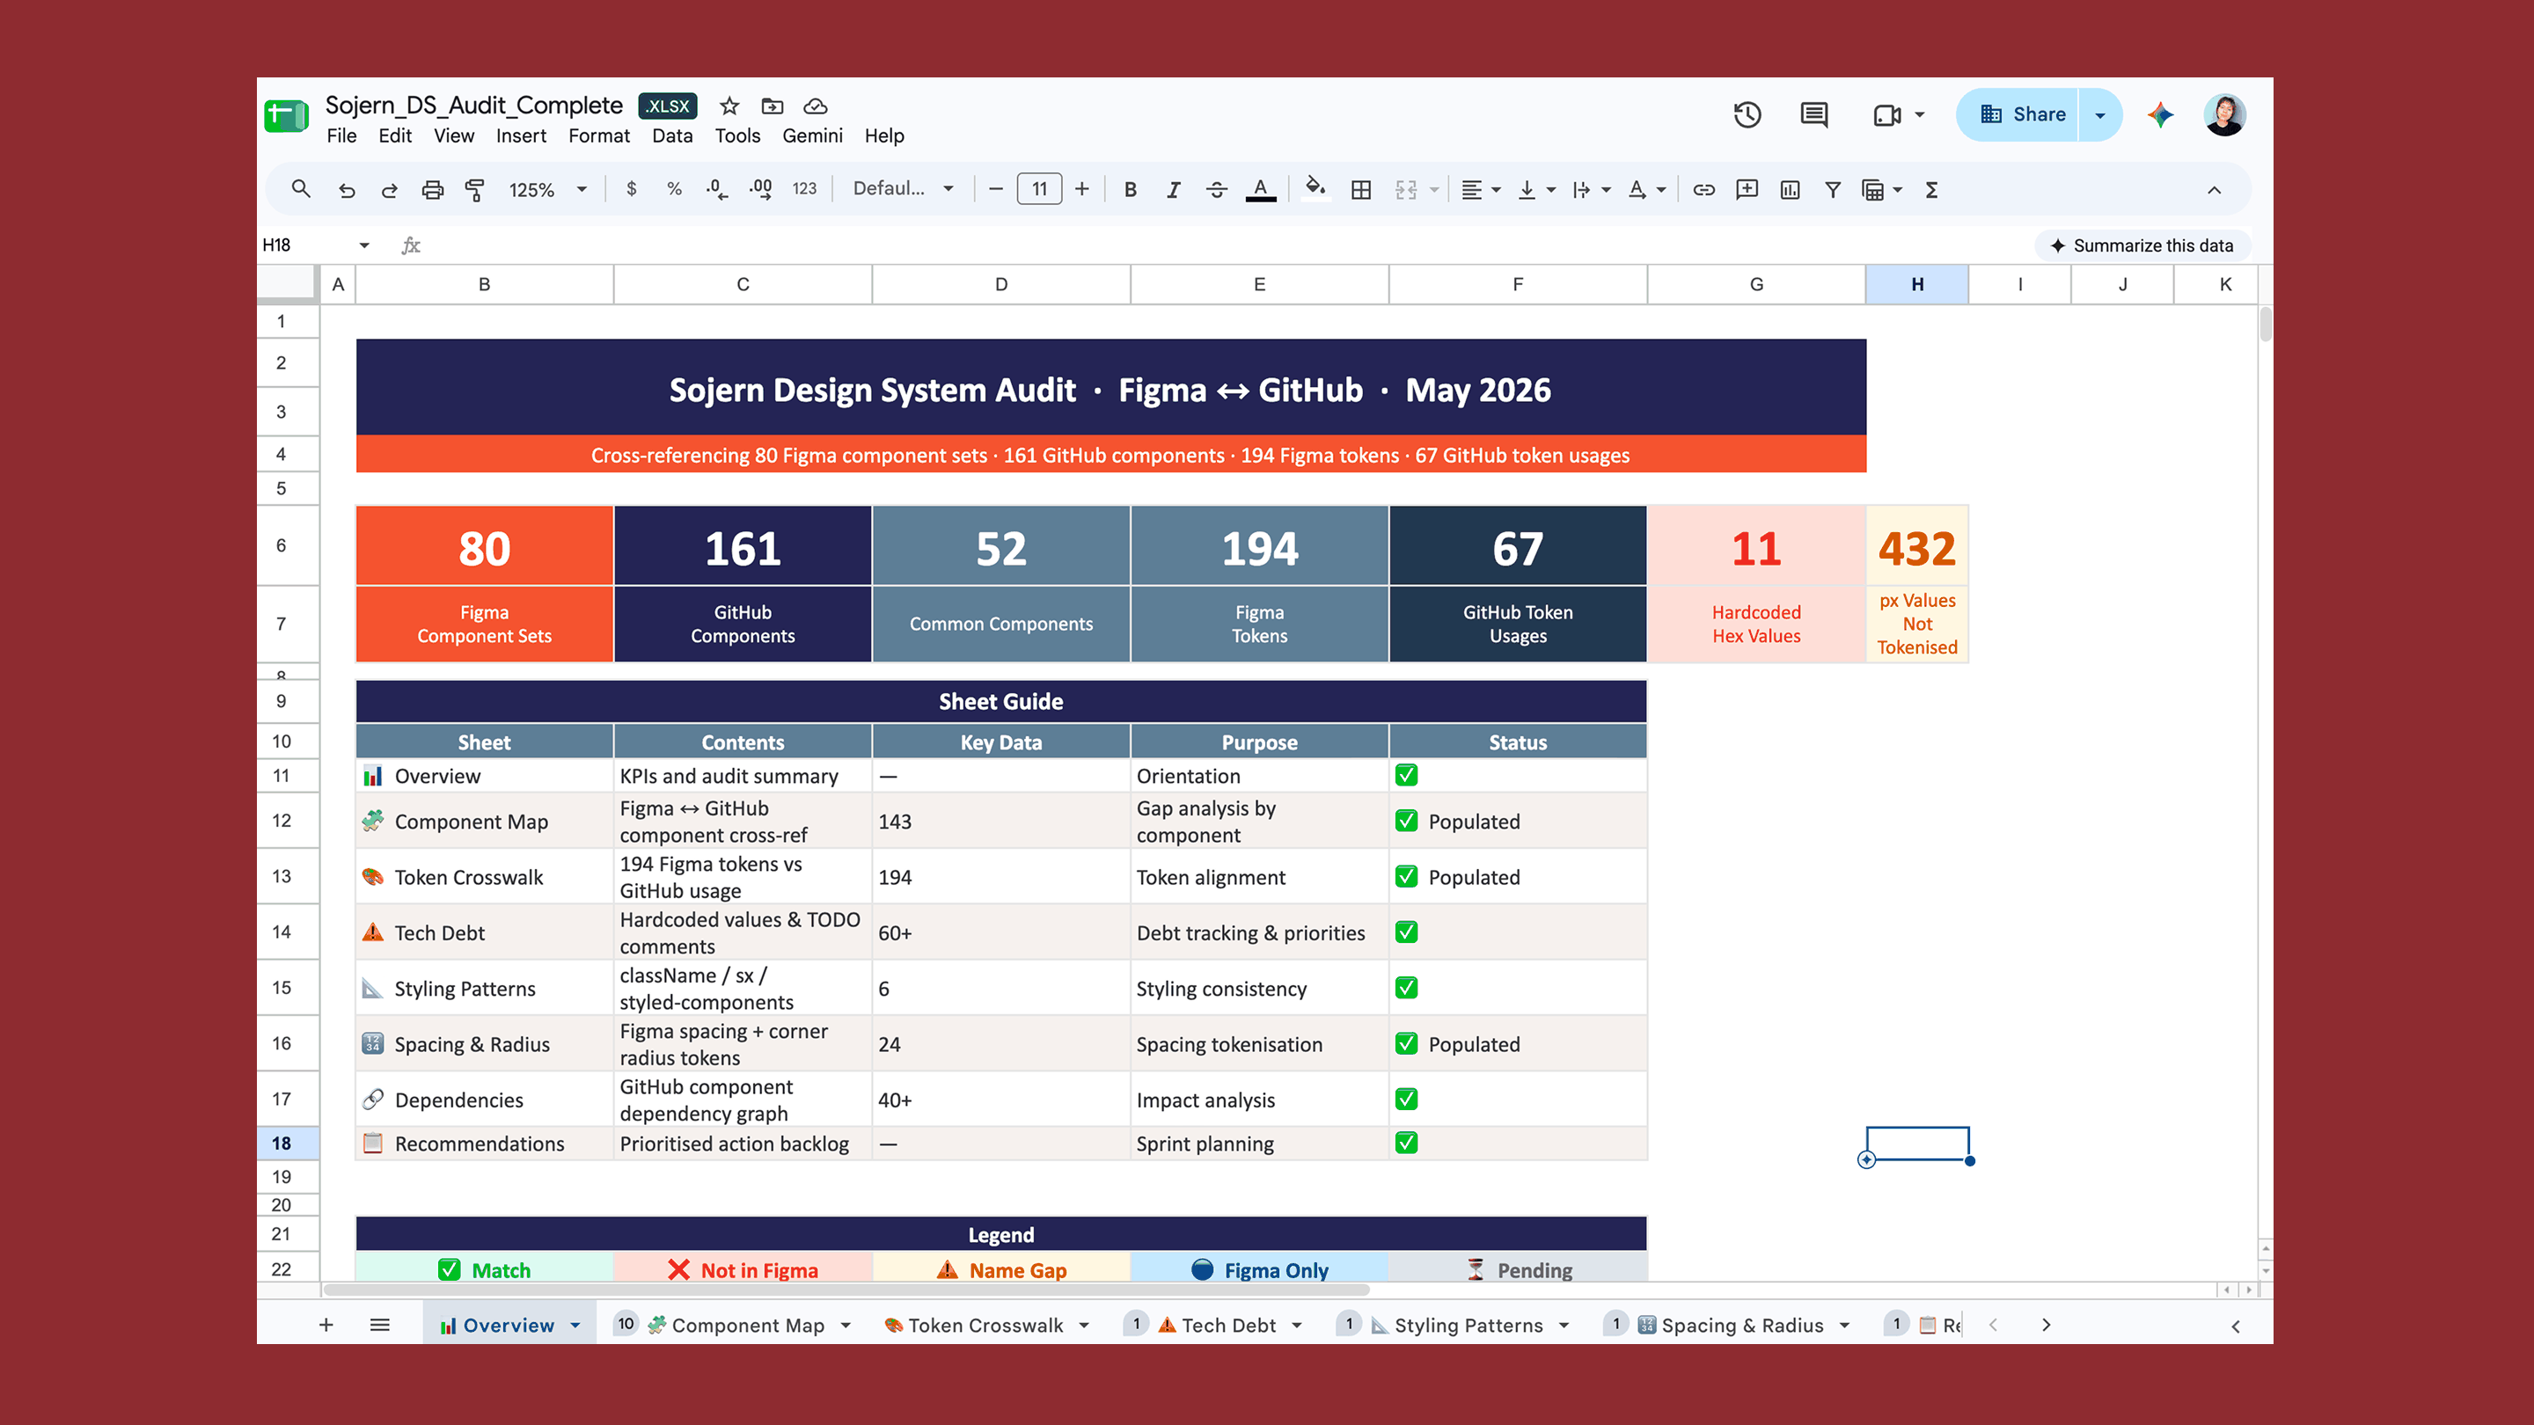Toggle the Overview row status checkbox
The width and height of the screenshot is (2534, 1425).
[x=1407, y=775]
